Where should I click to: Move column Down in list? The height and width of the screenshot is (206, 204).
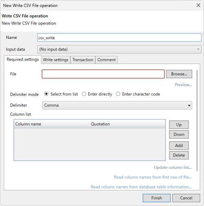click(179, 134)
